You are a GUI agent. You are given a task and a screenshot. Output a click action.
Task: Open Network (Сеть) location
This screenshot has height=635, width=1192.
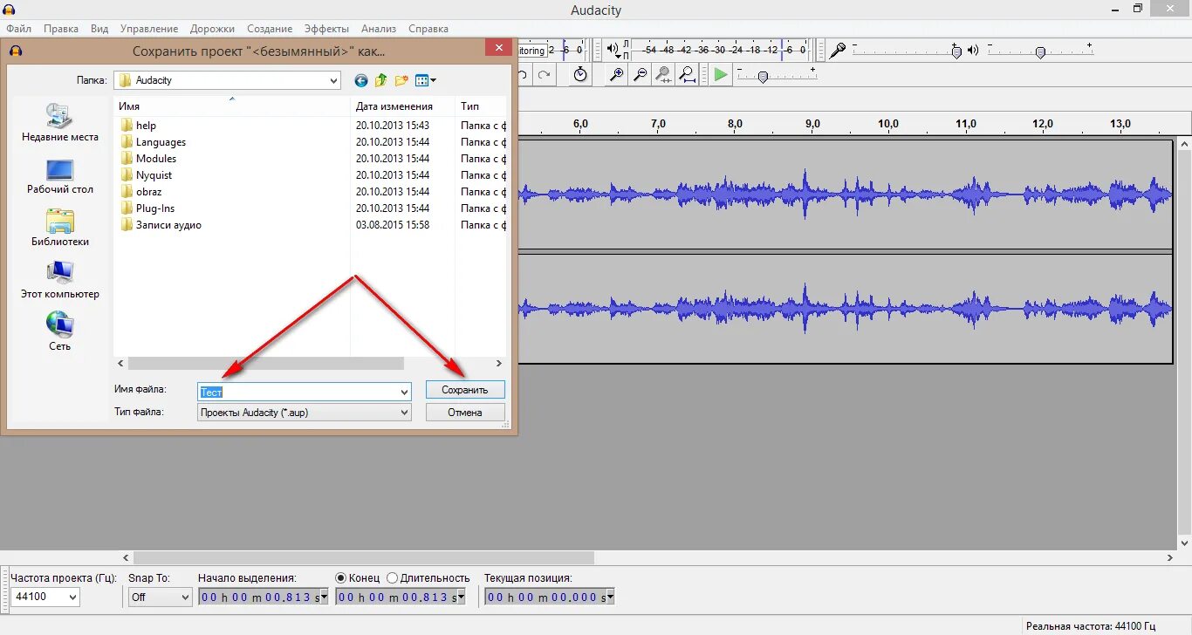point(59,332)
